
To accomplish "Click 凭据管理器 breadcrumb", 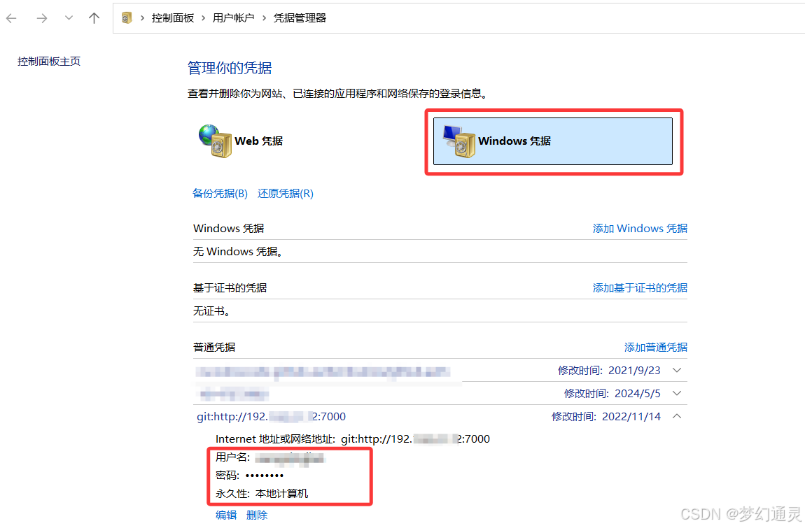I will click(x=300, y=18).
